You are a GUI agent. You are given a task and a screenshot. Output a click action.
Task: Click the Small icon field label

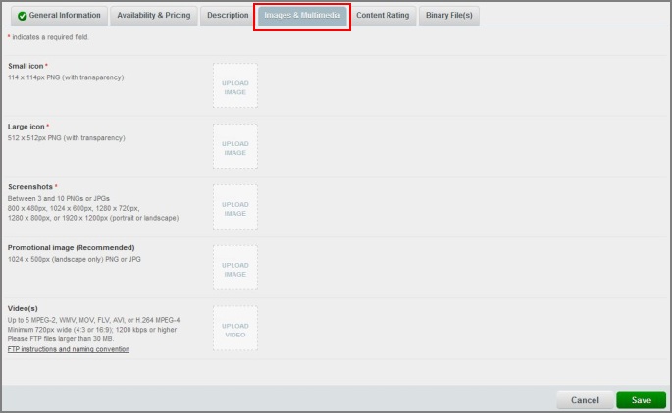coord(26,66)
